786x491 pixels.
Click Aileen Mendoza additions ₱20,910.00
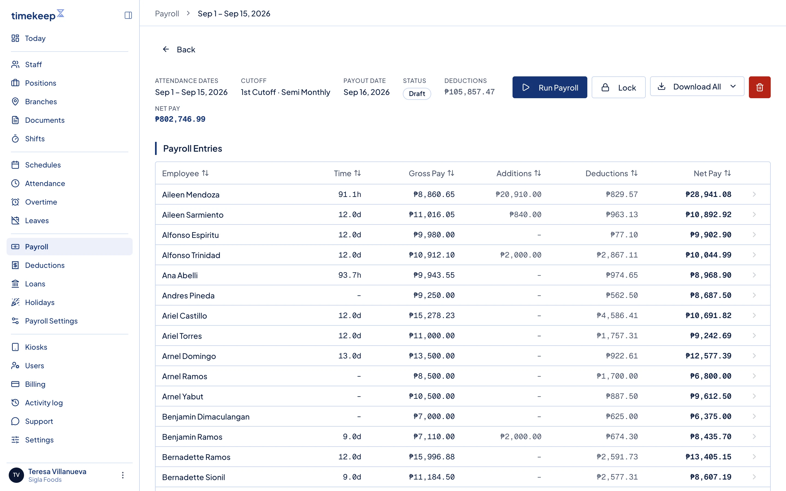pos(518,194)
